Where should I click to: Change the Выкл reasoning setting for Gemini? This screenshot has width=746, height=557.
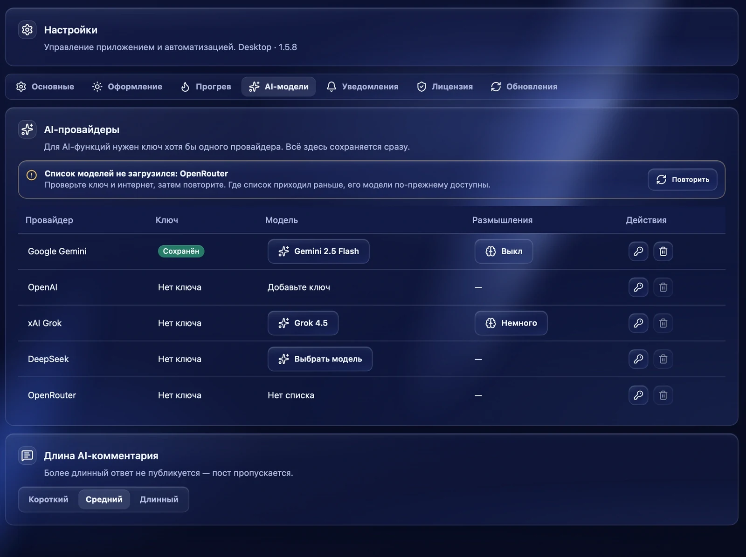pos(504,251)
